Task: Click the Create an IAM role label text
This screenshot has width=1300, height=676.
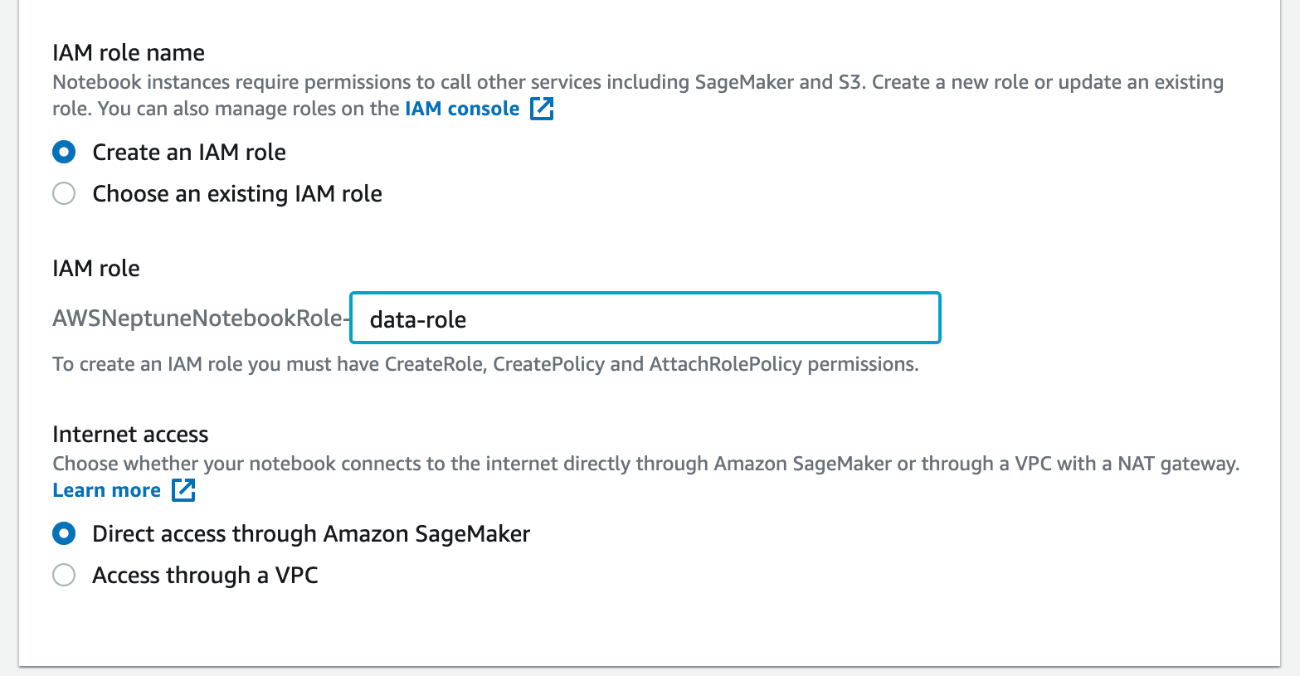Action: click(x=189, y=152)
